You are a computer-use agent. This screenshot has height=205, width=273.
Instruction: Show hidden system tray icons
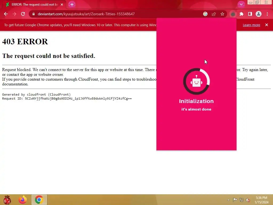click(228, 200)
